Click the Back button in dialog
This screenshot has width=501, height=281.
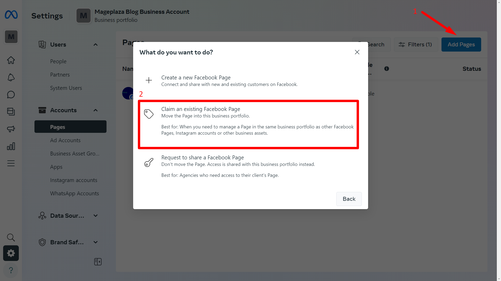[x=349, y=199]
